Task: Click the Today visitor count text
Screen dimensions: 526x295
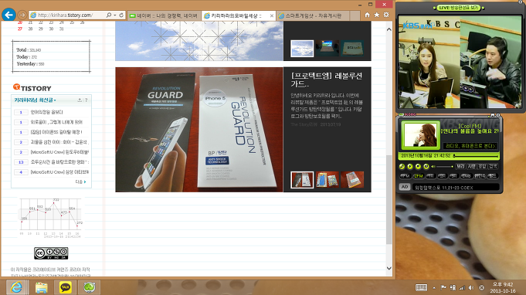Action: [26, 57]
